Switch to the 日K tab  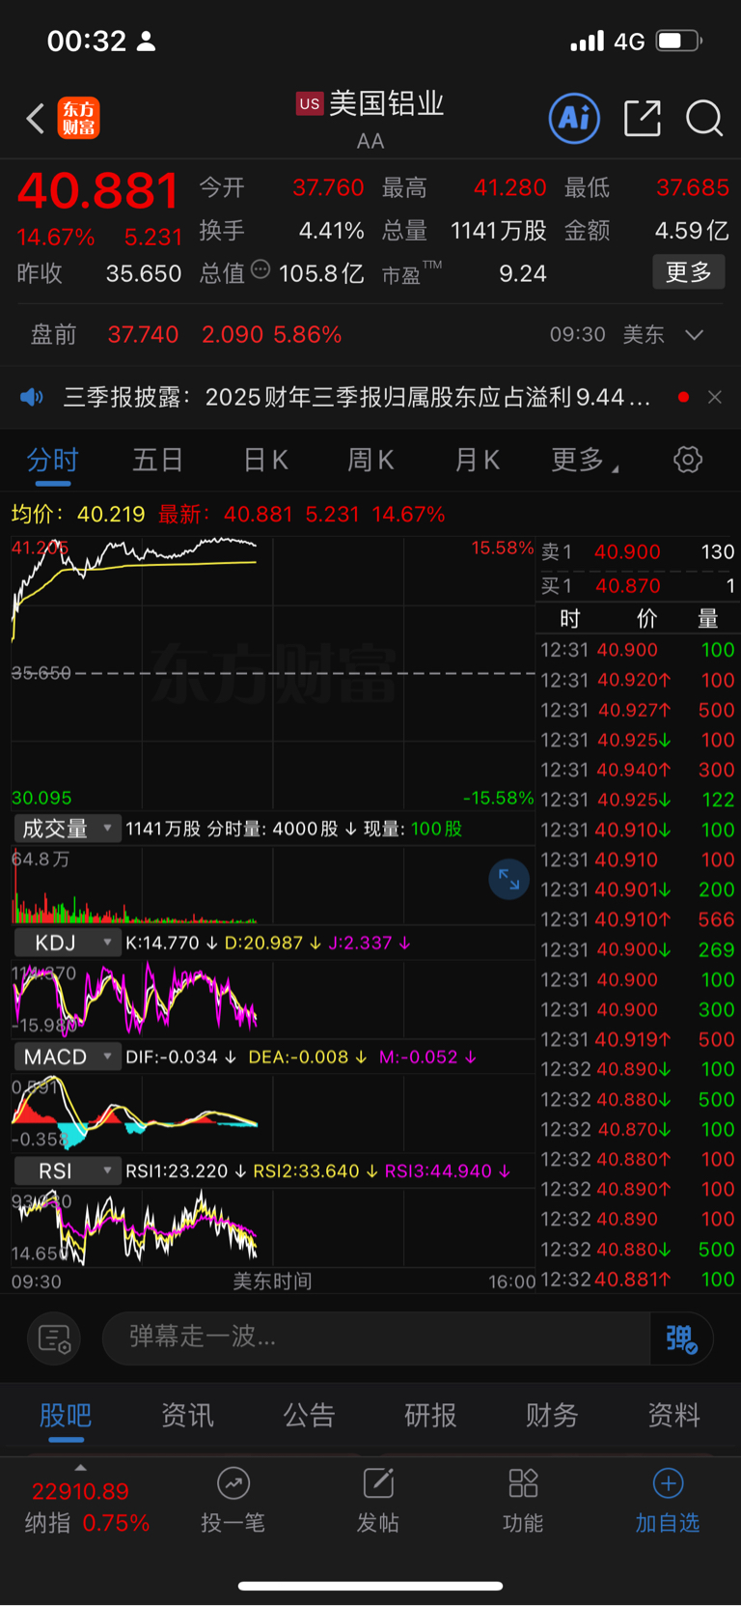pyautogui.click(x=265, y=460)
